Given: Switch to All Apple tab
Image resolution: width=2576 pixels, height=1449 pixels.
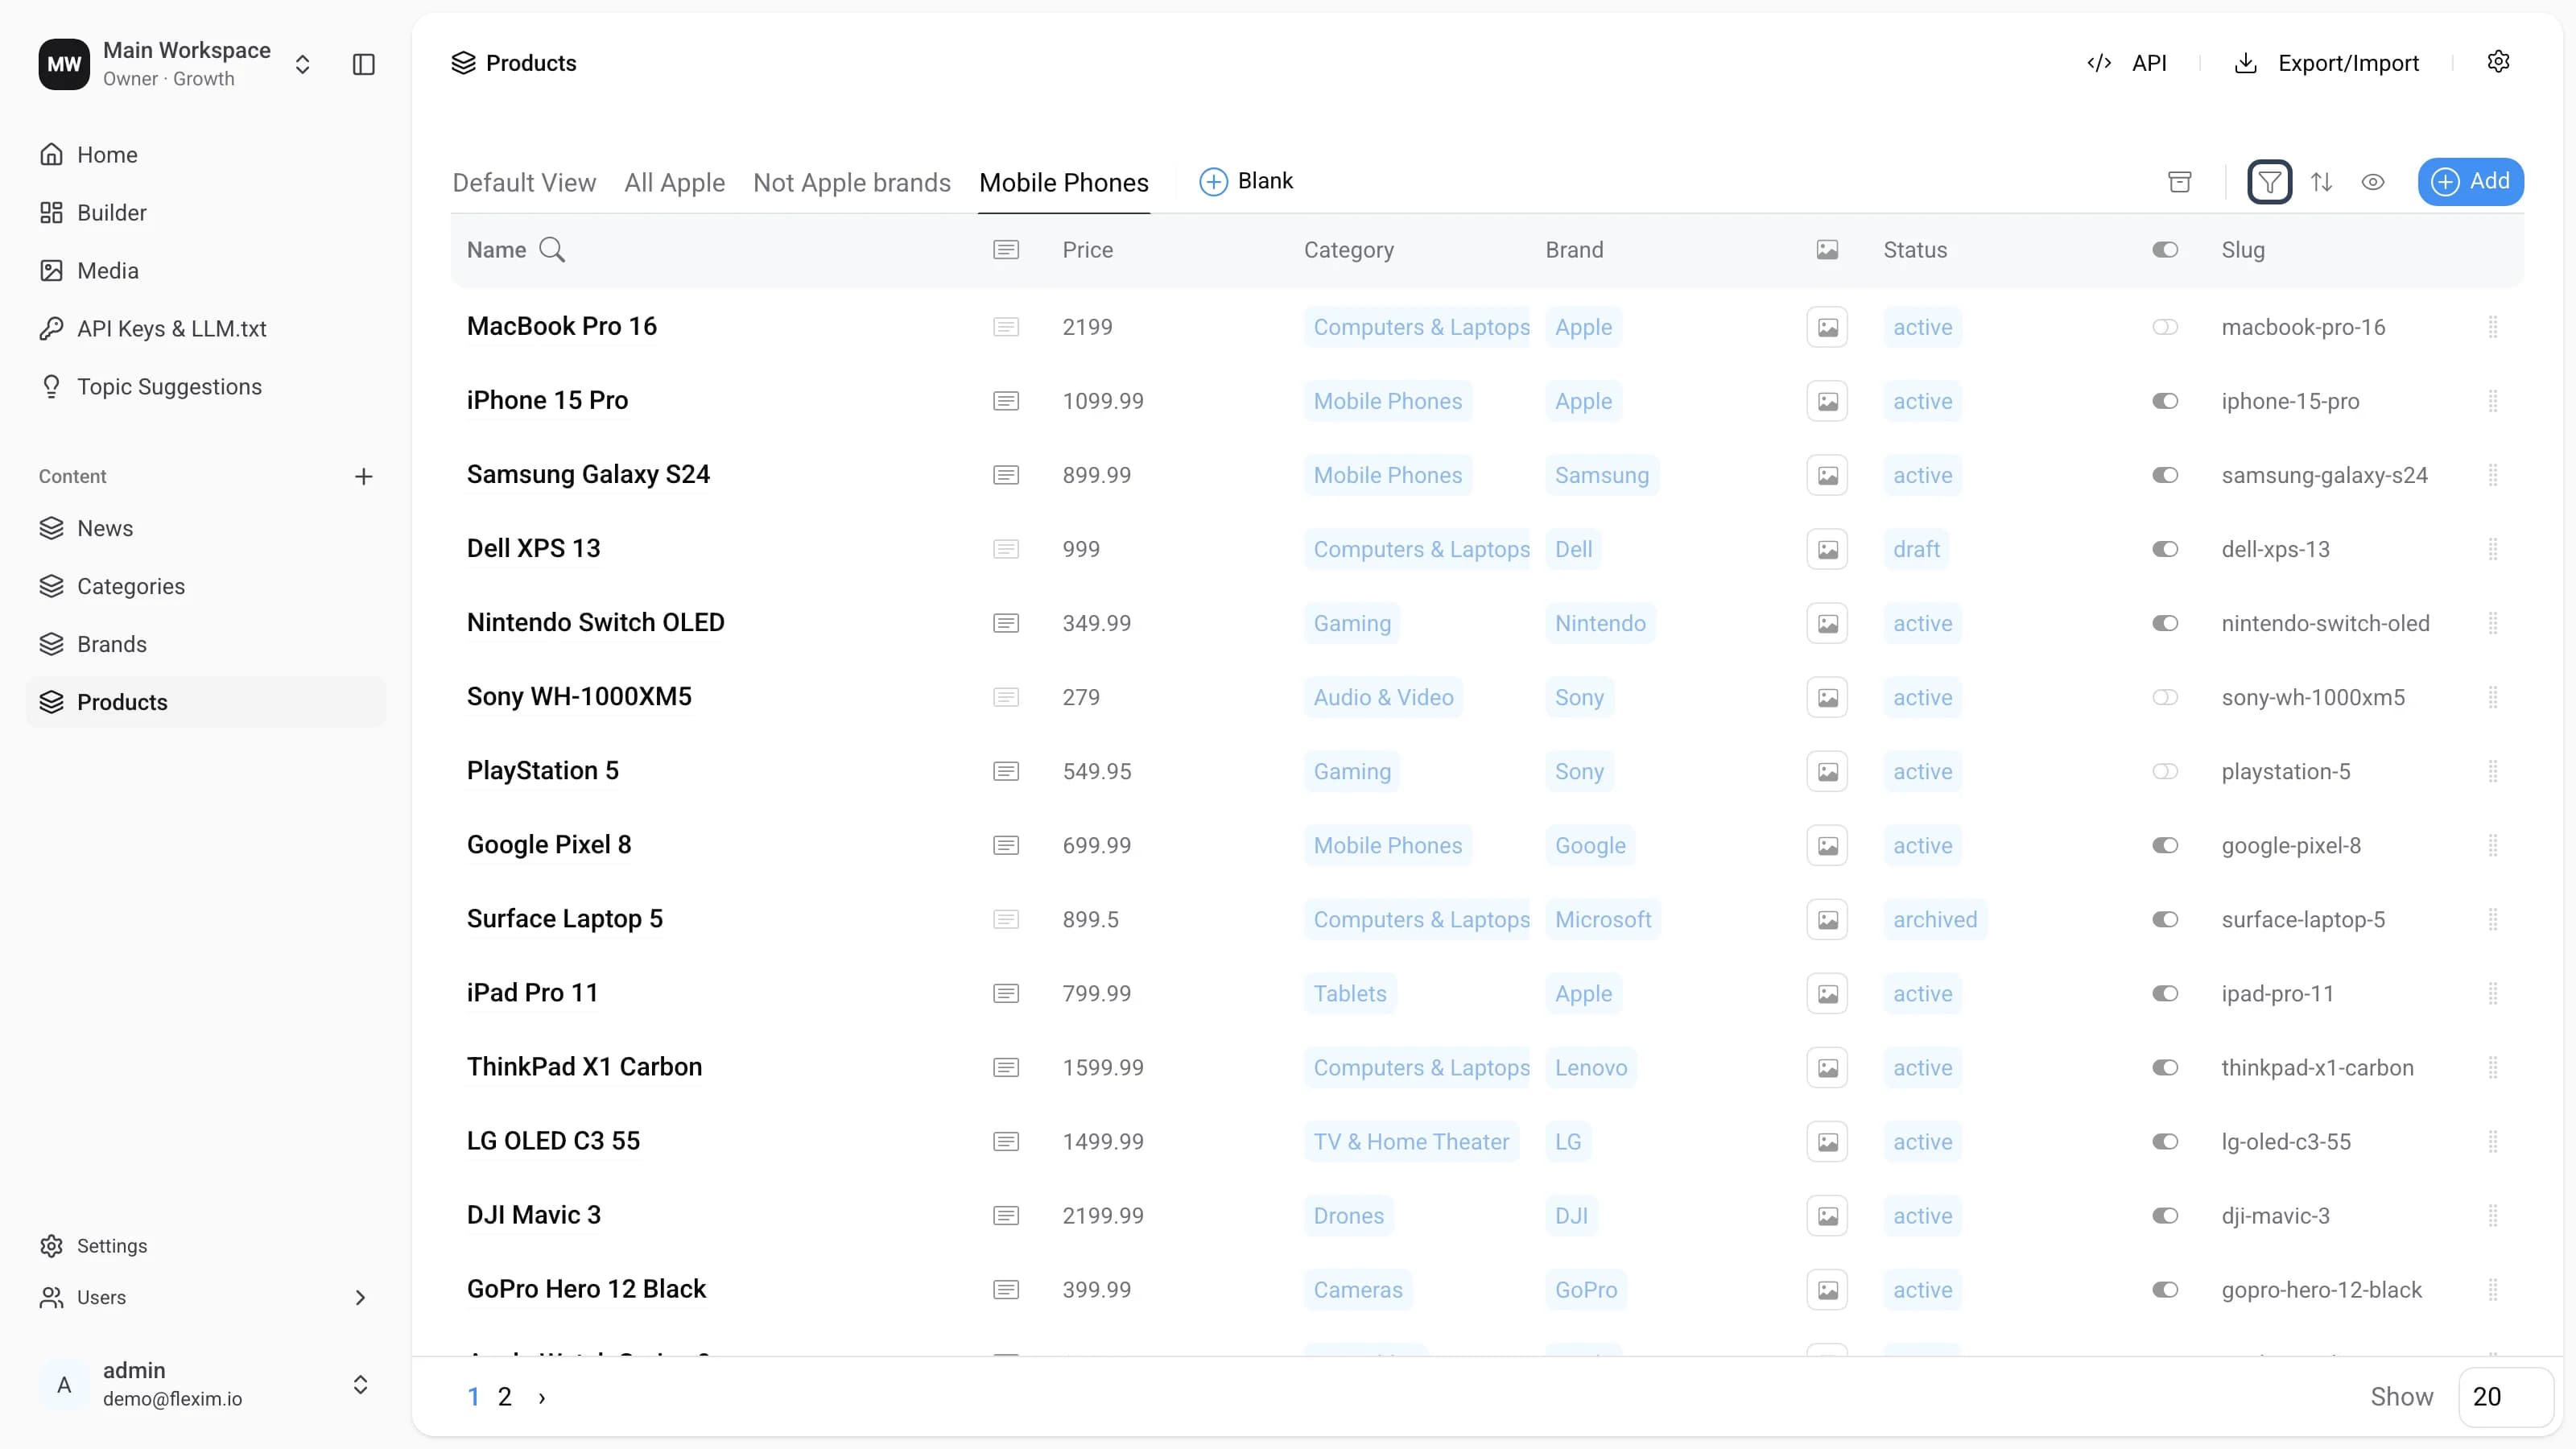Looking at the screenshot, I should pos(675,183).
